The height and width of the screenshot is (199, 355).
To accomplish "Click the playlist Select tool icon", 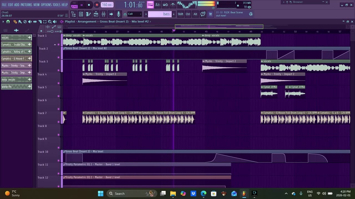I will 45,22.
